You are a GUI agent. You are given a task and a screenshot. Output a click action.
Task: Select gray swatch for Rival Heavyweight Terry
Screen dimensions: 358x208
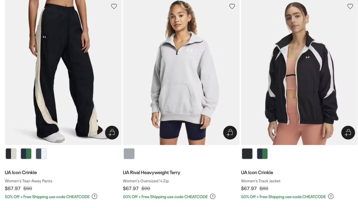tap(129, 154)
